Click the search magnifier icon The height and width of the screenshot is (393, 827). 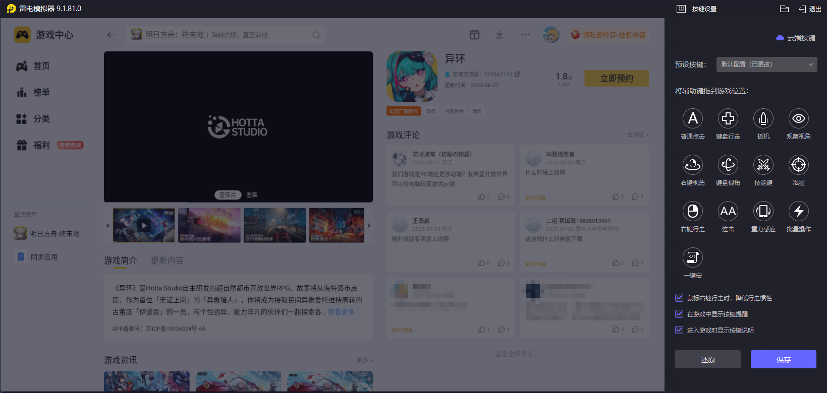pyautogui.click(x=316, y=35)
